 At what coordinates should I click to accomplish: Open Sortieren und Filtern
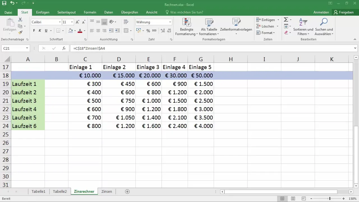pyautogui.click(x=303, y=27)
